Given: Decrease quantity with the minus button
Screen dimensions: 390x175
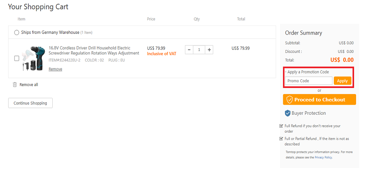Looking at the screenshot, I should [x=189, y=50].
